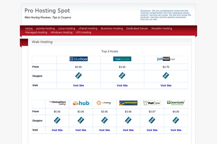Open the VPS Hosting menu item
This screenshot has height=144, width=217.
pos(84,32)
